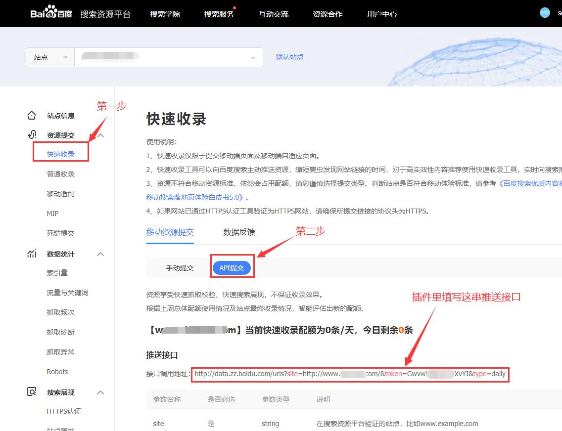Switch to the 移动资源提交 tab
This screenshot has height=431, width=562.
point(170,232)
